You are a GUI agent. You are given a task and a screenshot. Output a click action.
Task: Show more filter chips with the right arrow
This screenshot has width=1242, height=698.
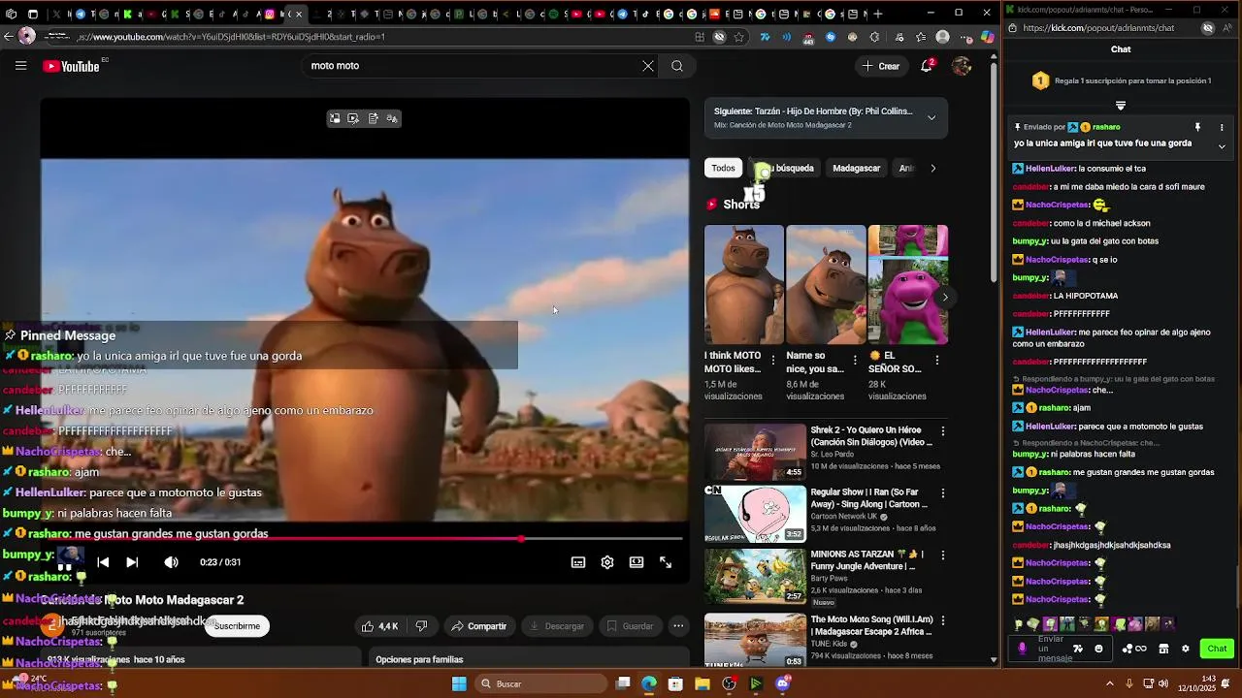click(933, 168)
